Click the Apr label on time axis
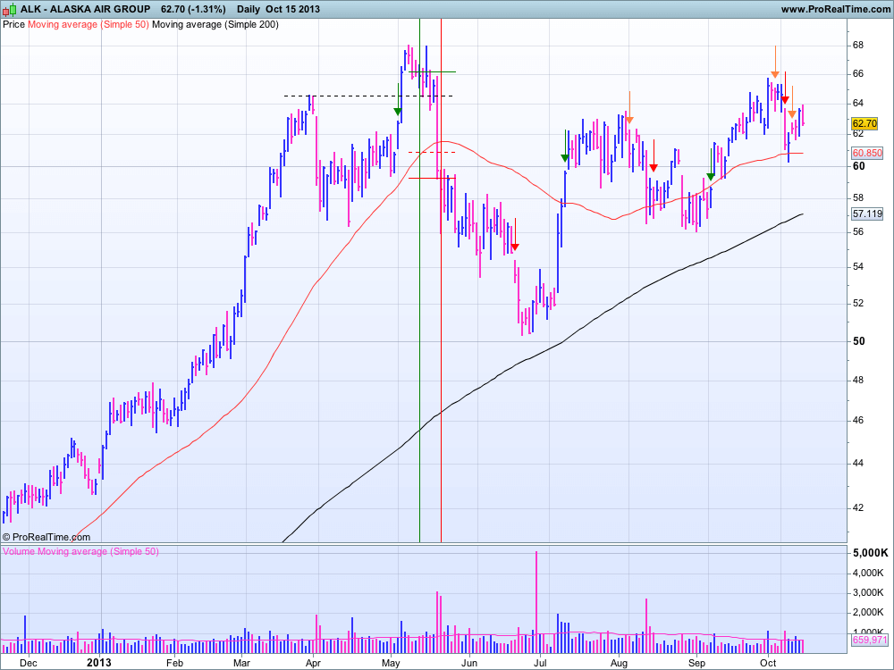 [x=312, y=663]
